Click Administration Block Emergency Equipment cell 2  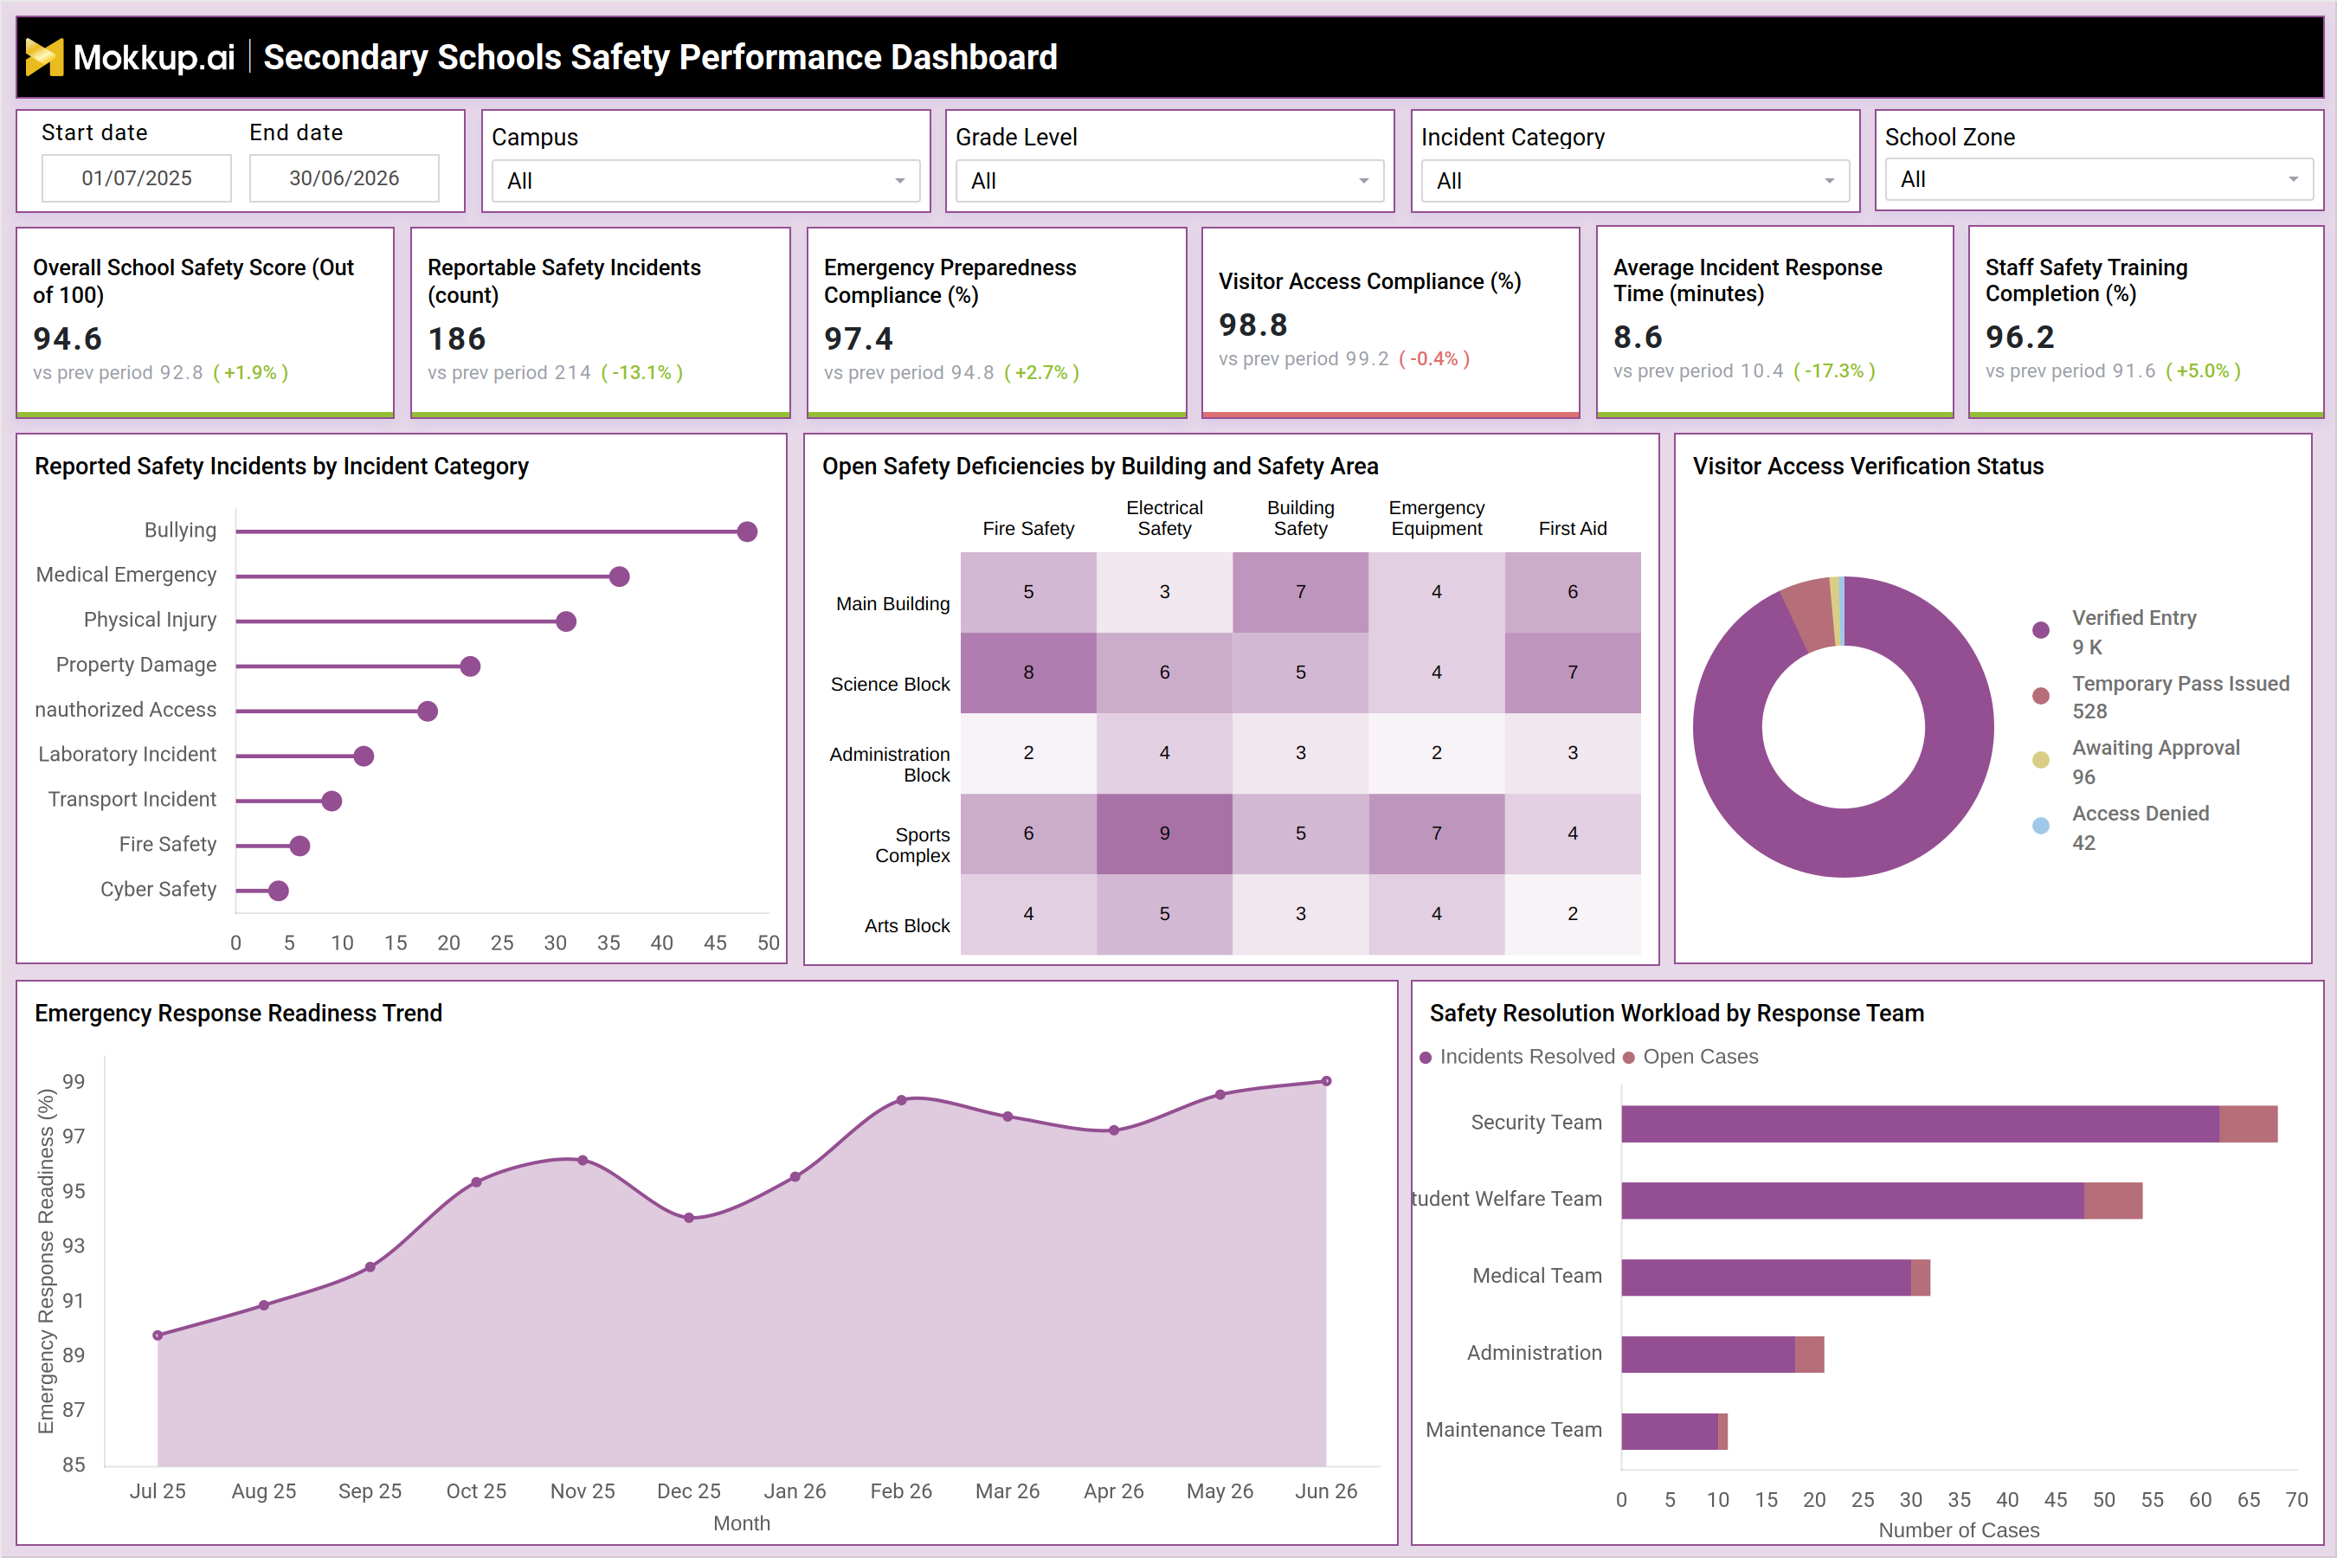(x=1437, y=753)
